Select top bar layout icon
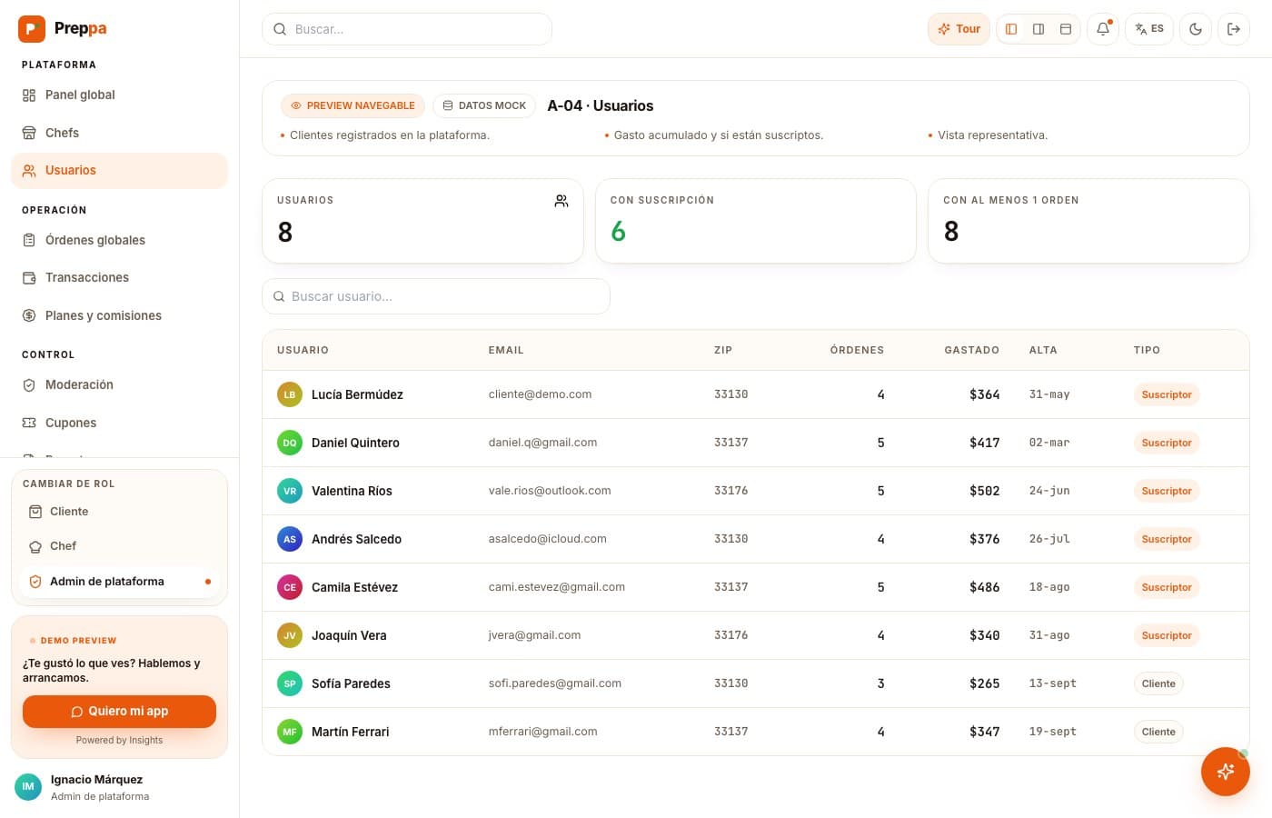This screenshot has height=818, width=1272. pos(1066,29)
